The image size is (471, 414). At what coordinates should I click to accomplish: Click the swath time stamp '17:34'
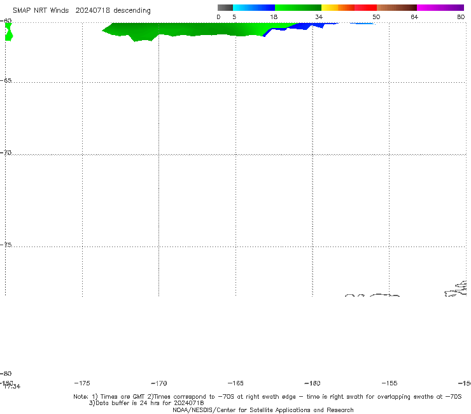coord(12,387)
